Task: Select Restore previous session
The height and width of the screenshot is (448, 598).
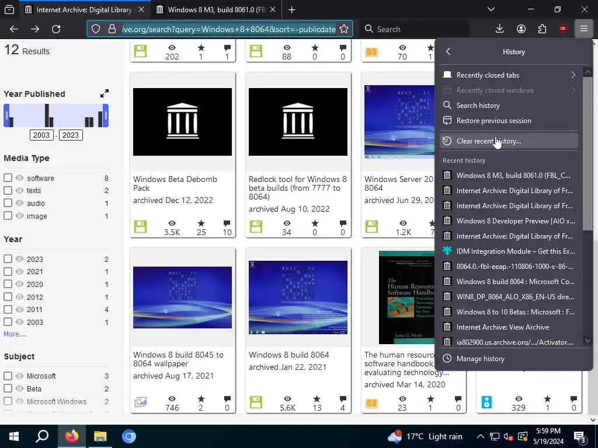Action: pos(509,121)
